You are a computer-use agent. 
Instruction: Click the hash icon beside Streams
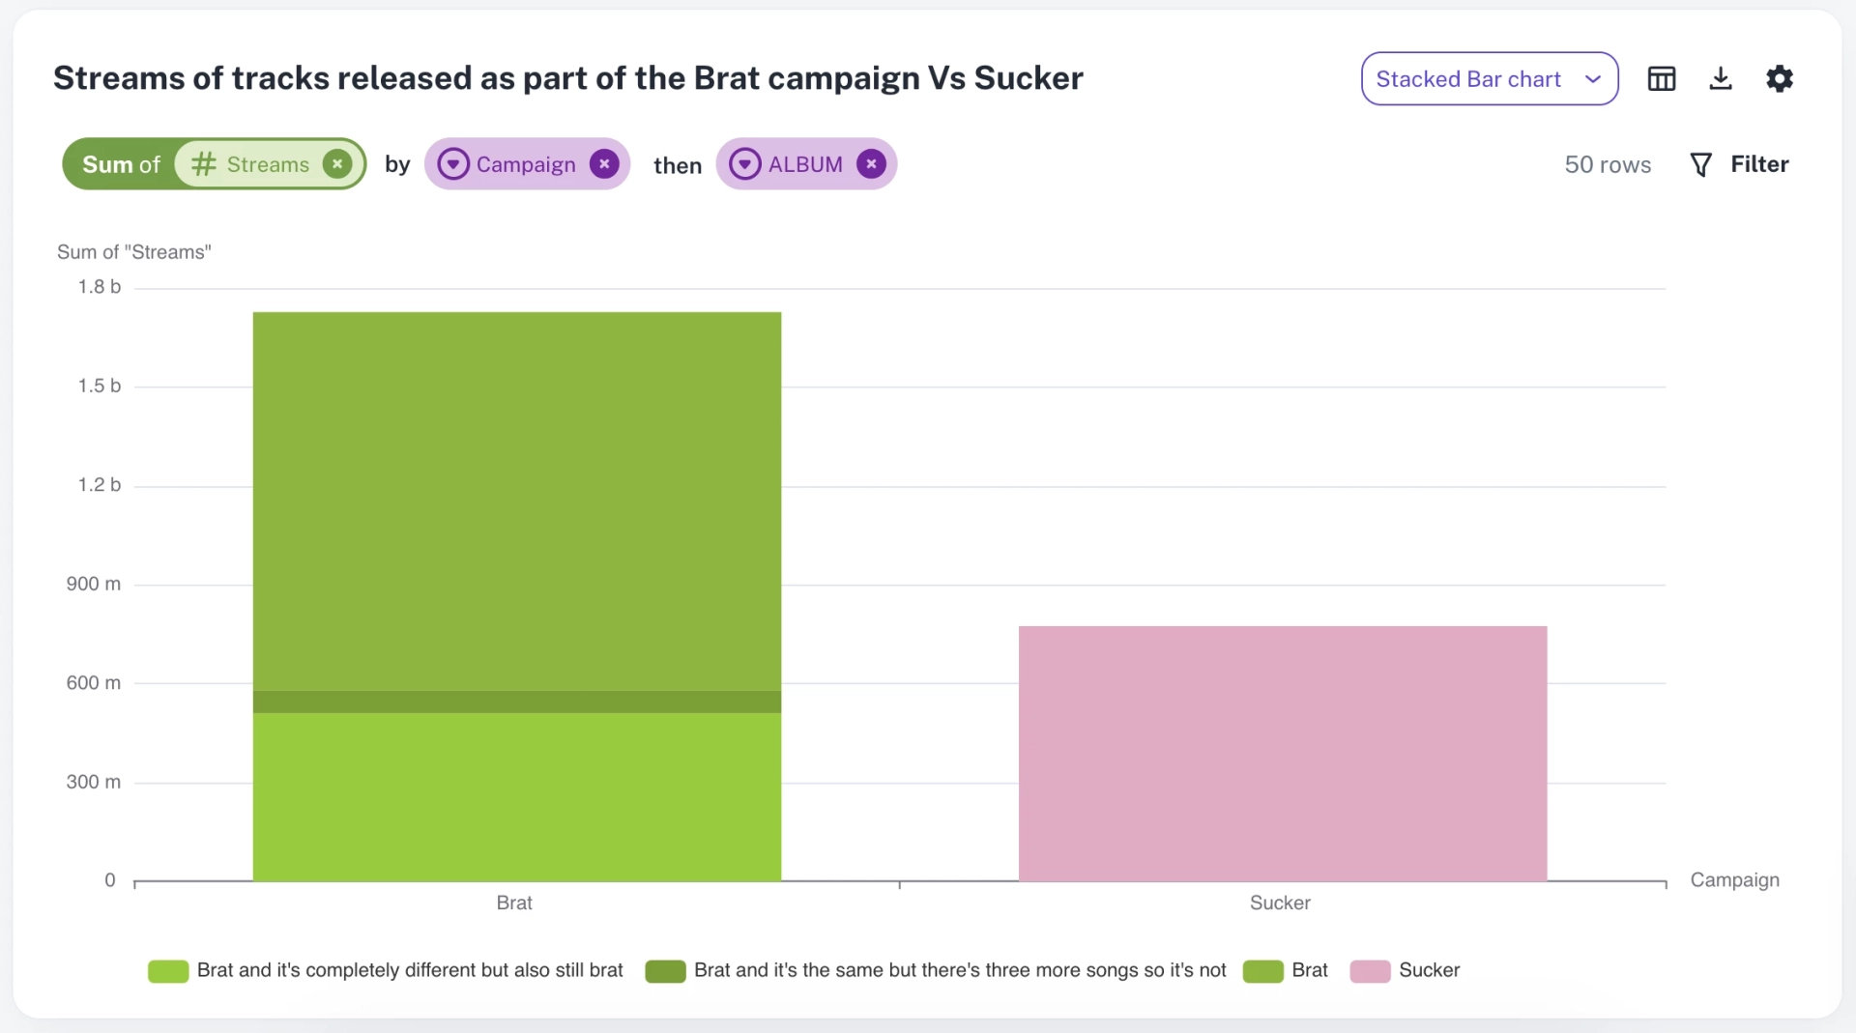pyautogui.click(x=203, y=164)
